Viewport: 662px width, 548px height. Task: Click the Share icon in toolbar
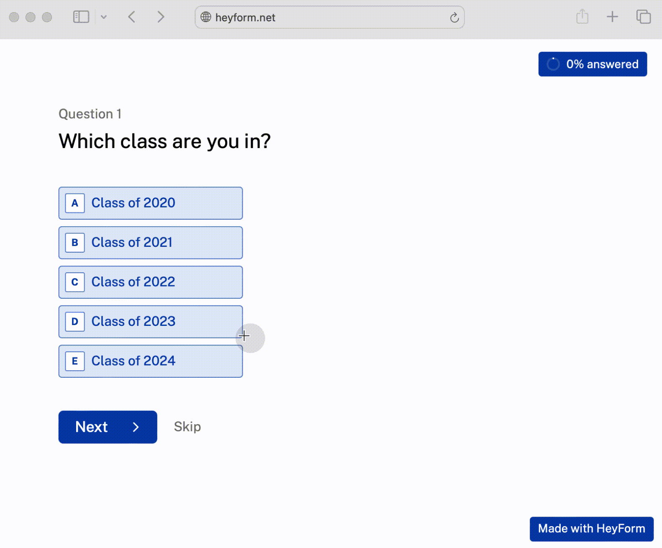coord(582,17)
